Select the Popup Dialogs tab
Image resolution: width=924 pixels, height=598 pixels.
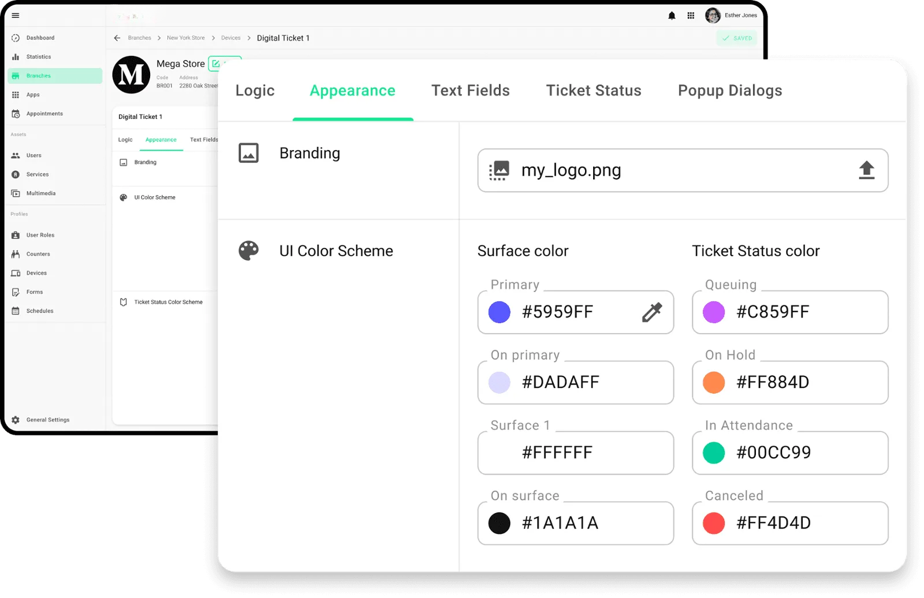[x=729, y=91]
